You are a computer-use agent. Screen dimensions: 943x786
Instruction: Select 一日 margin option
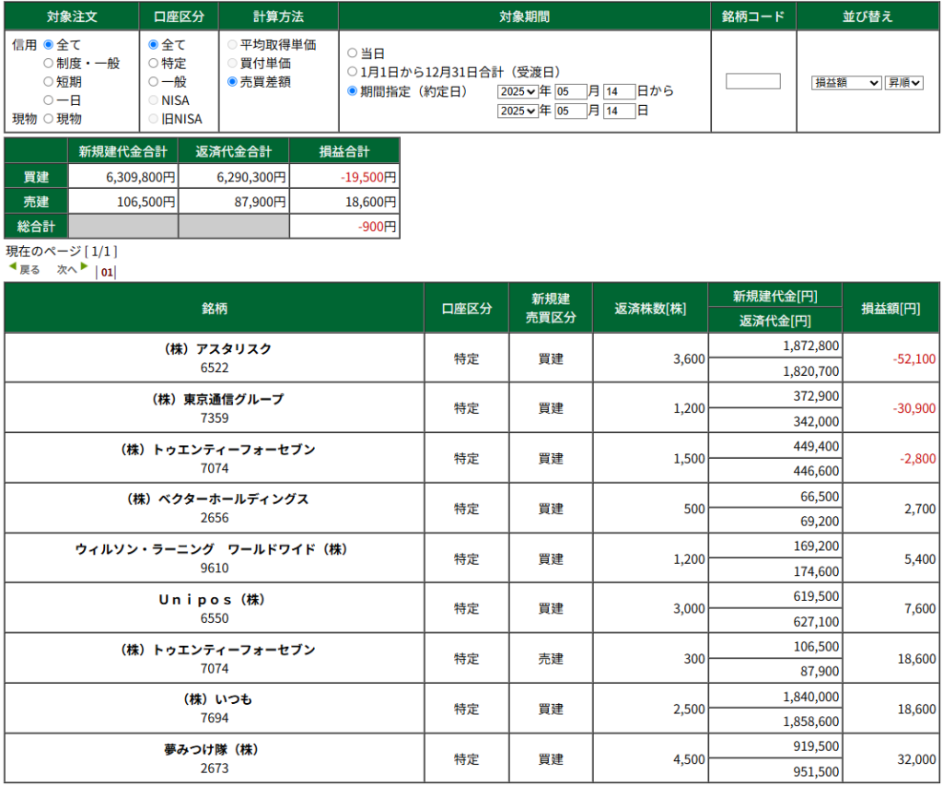(49, 100)
